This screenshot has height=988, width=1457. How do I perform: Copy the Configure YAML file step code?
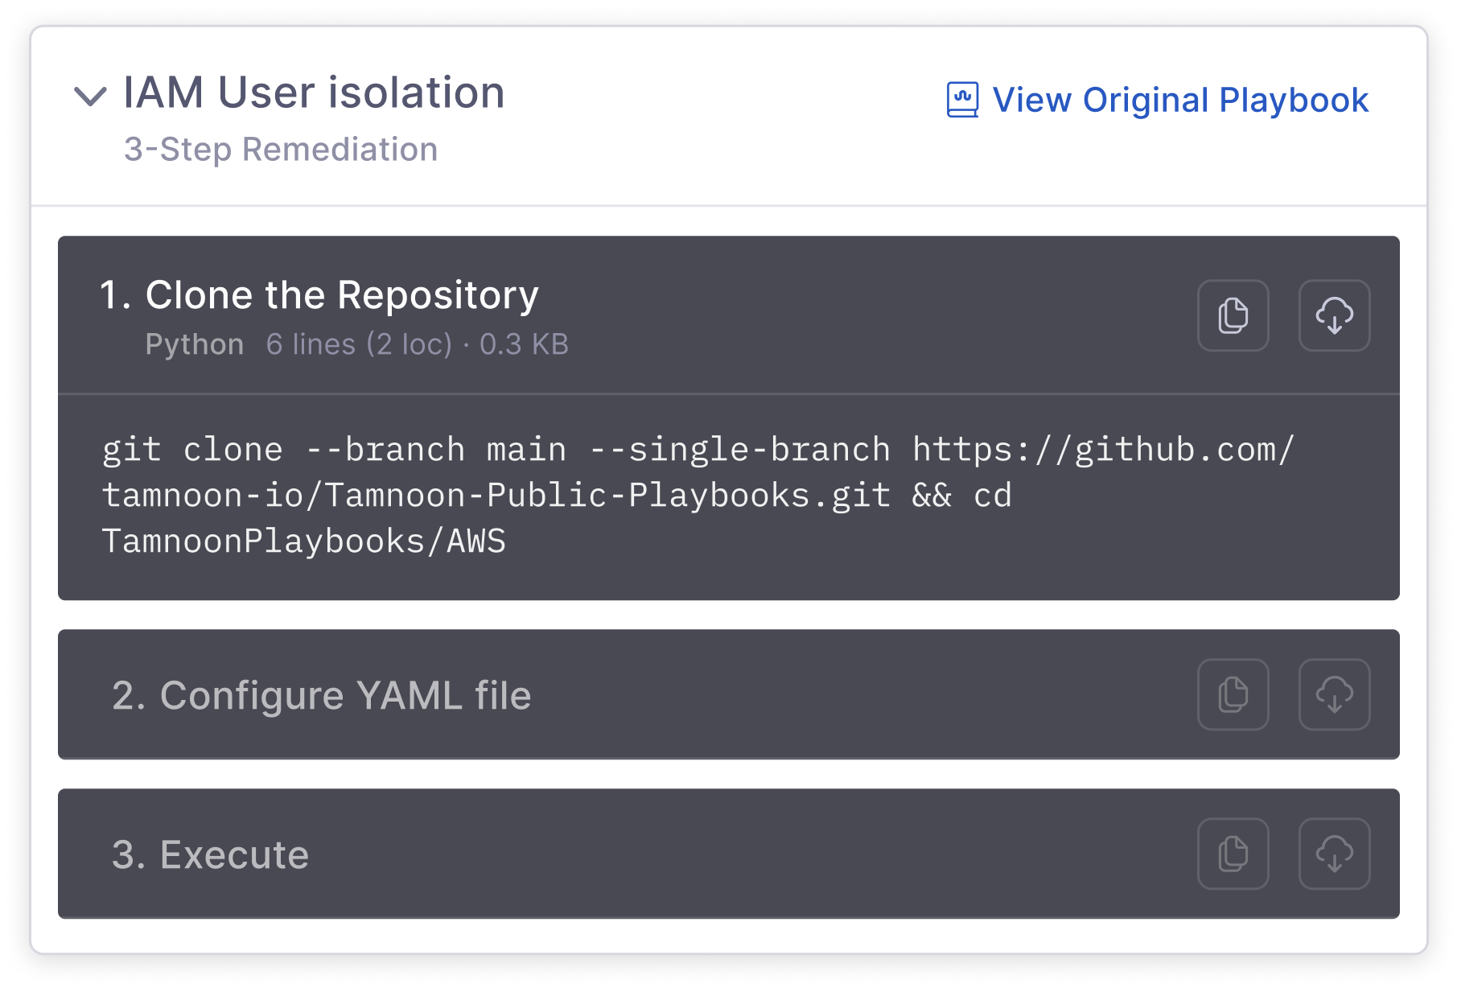(x=1233, y=694)
